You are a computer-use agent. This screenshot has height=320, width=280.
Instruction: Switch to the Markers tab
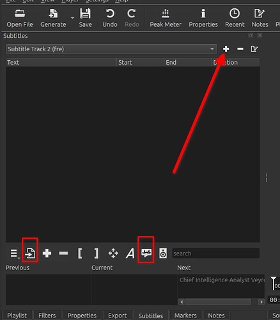tap(185, 316)
